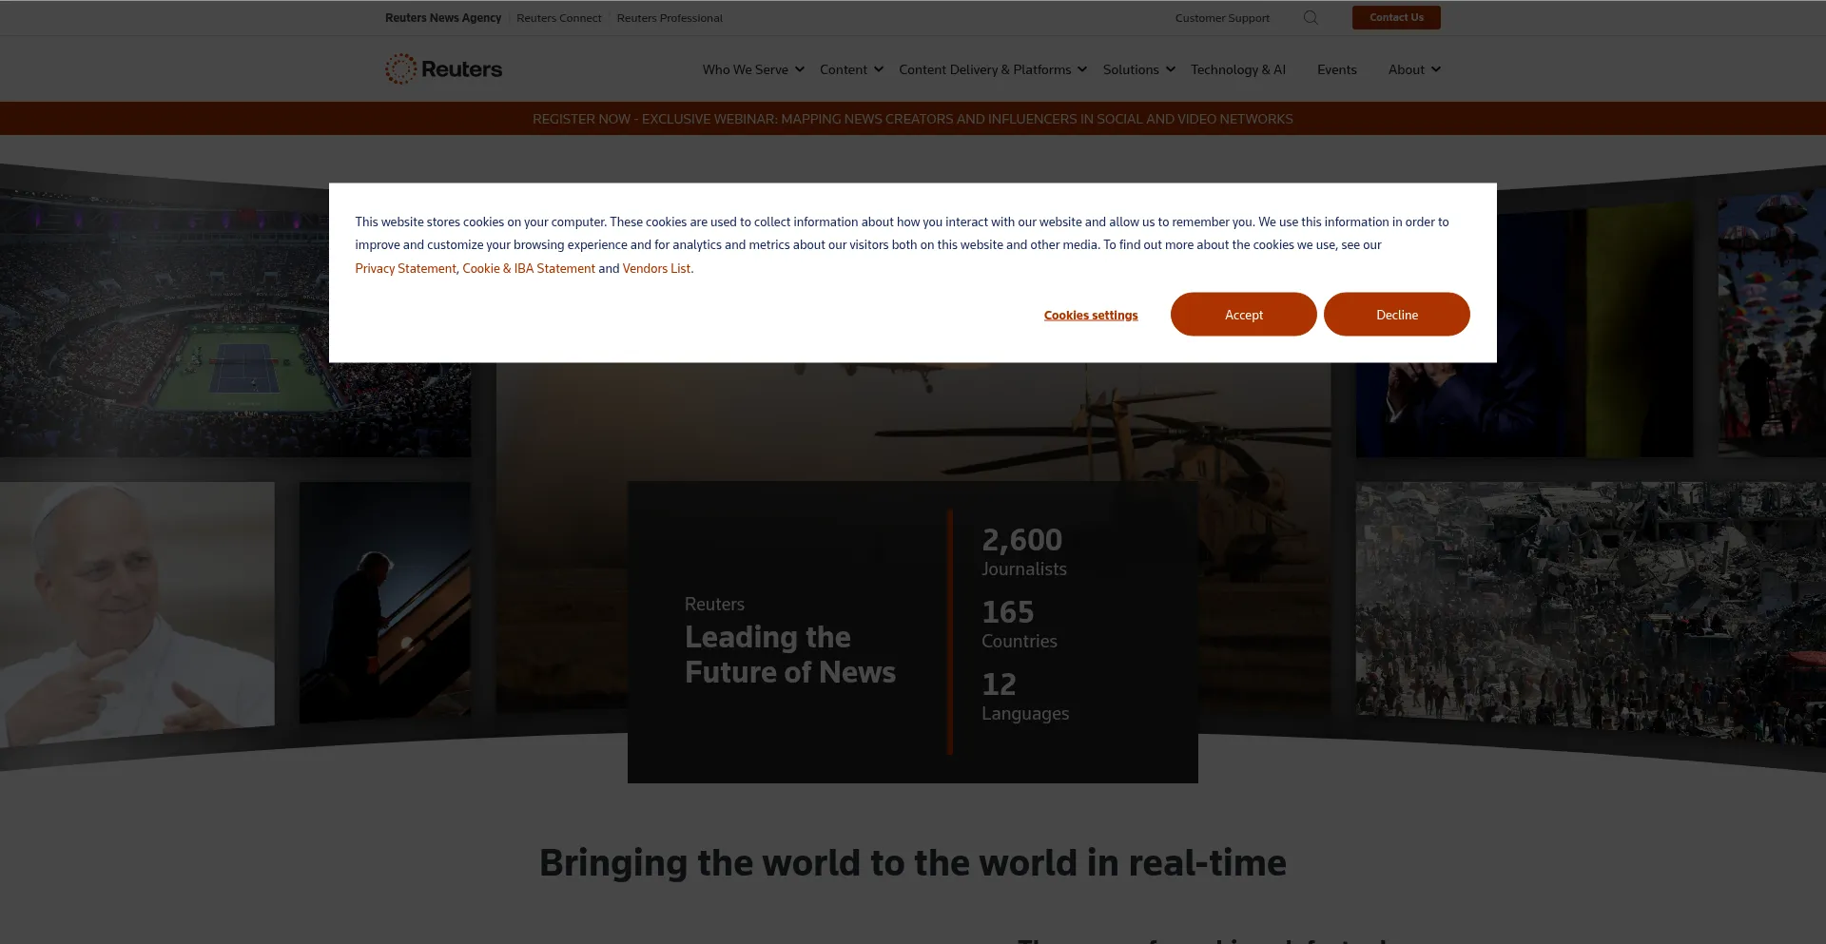The height and width of the screenshot is (944, 1826).
Task: Open the Events menu item
Action: (x=1337, y=69)
